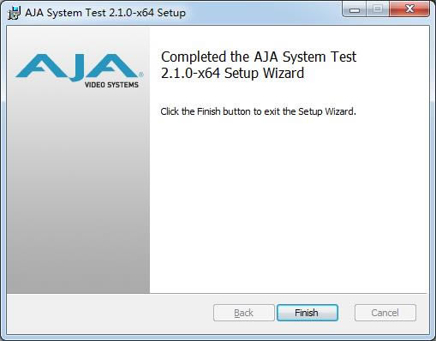The width and height of the screenshot is (436, 341).
Task: Click the letter J in the AJA logo
Action: tap(78, 68)
